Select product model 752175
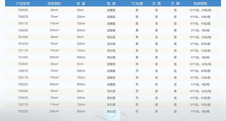This screenshot has height=121, width=226. pos(23,78)
